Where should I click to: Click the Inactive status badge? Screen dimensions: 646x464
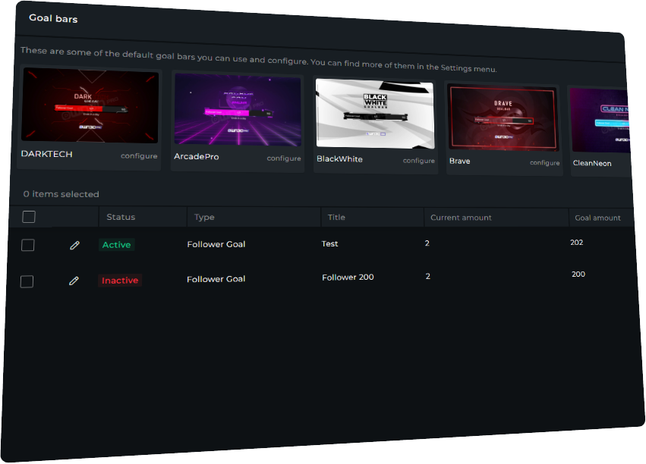pos(120,281)
